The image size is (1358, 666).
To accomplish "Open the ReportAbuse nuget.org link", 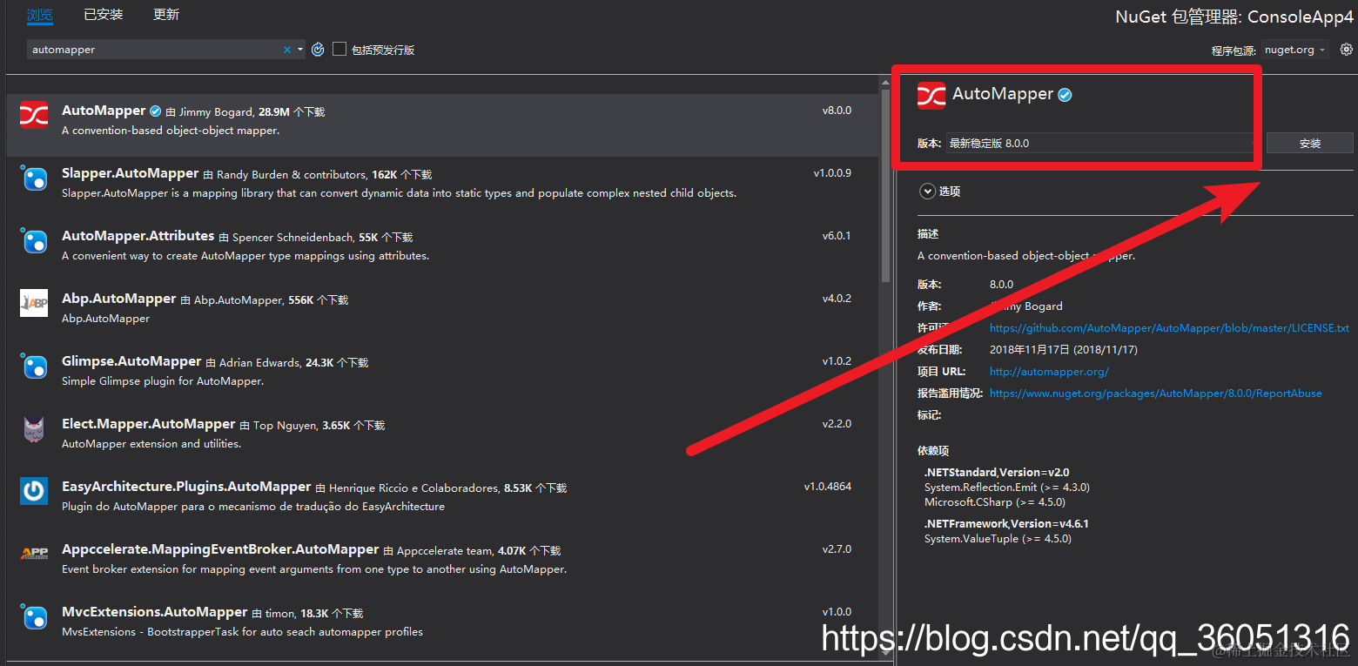I will click(1155, 394).
